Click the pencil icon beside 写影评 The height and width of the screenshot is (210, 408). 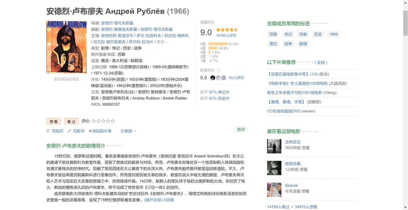pos(69,131)
